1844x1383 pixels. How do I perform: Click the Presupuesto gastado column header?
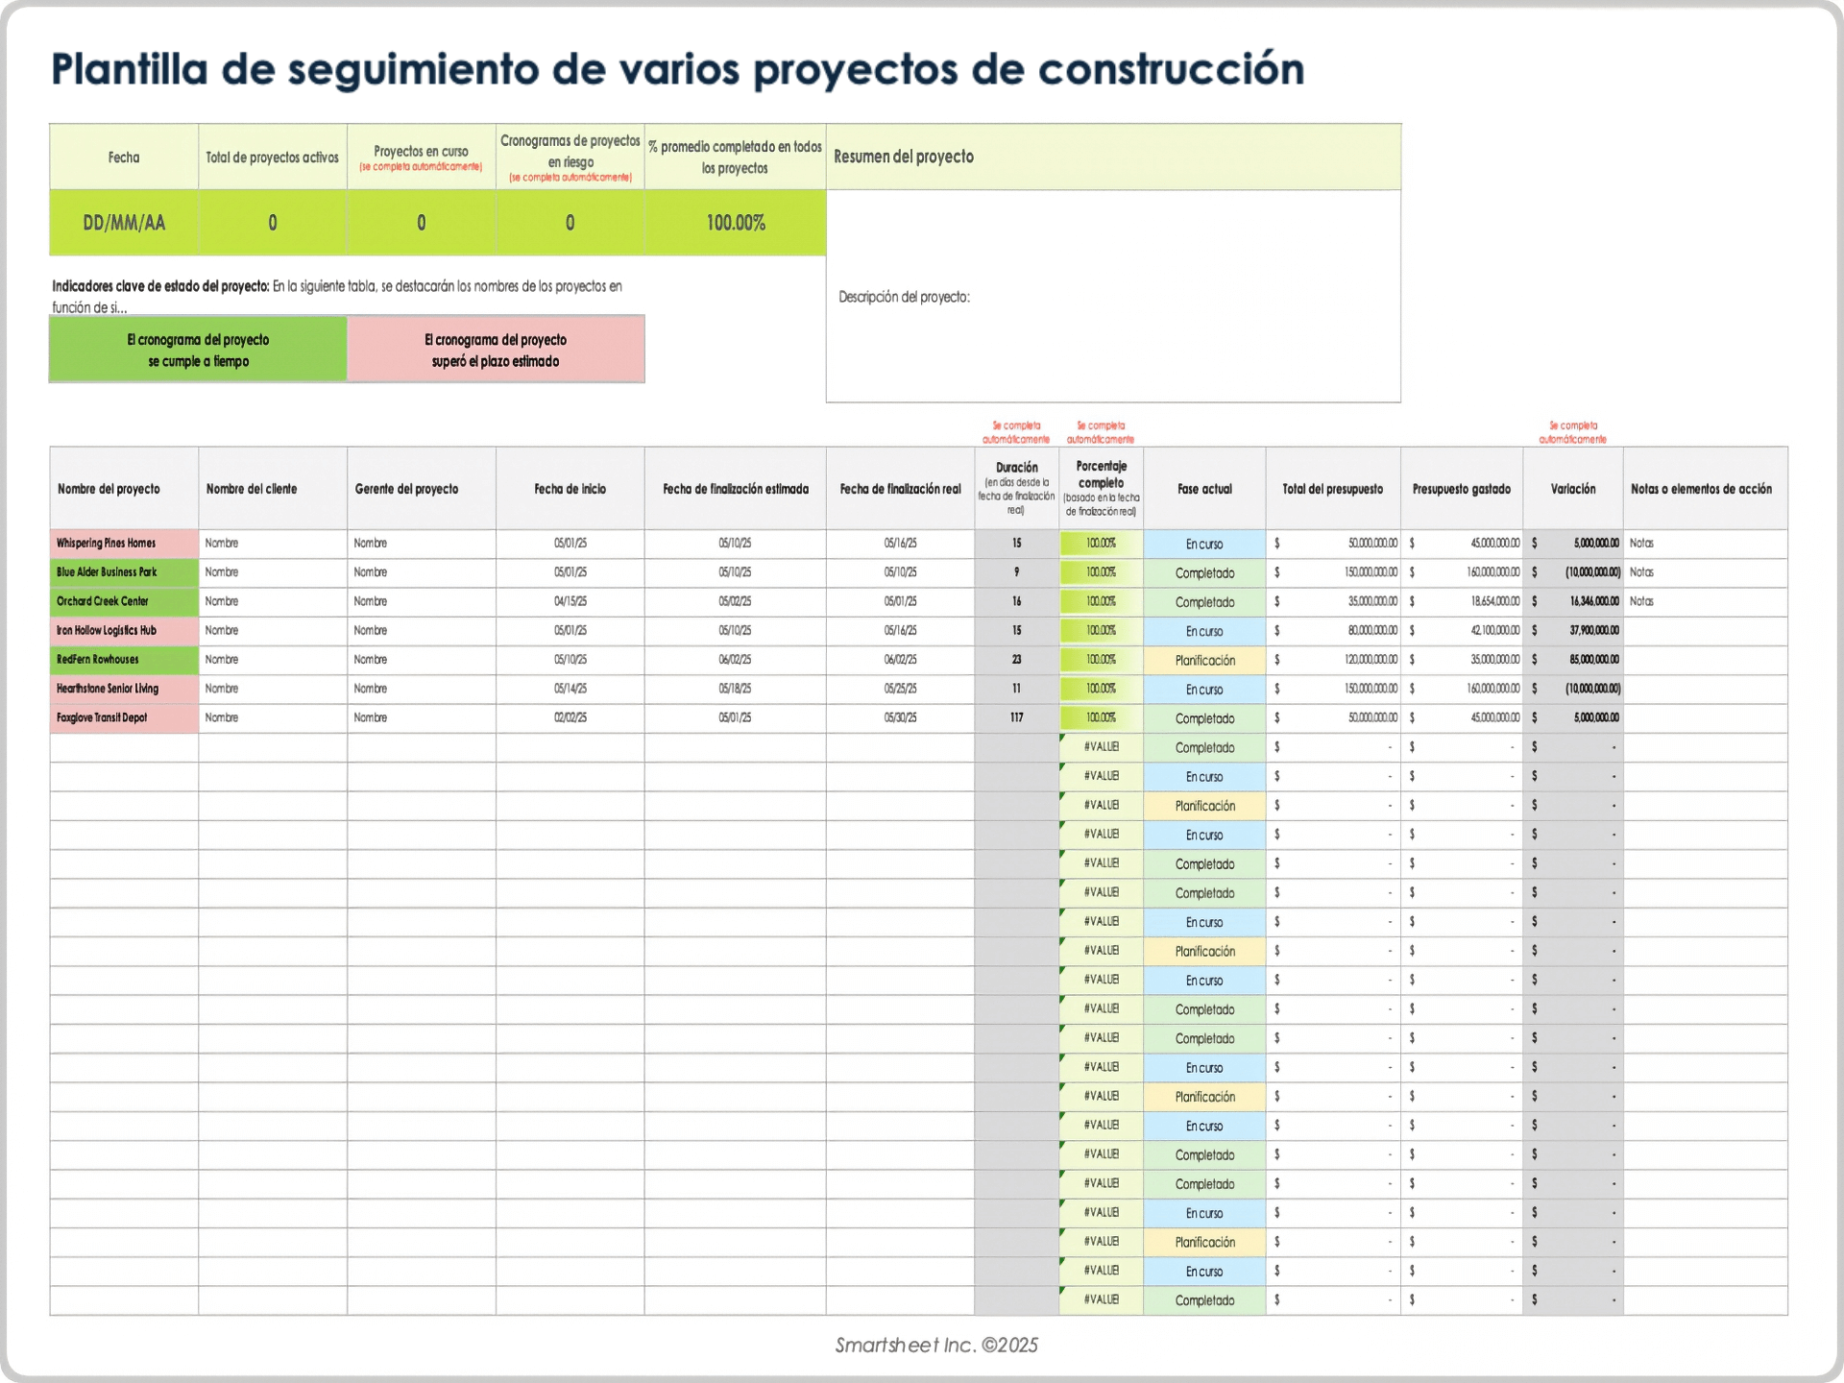1462,489
